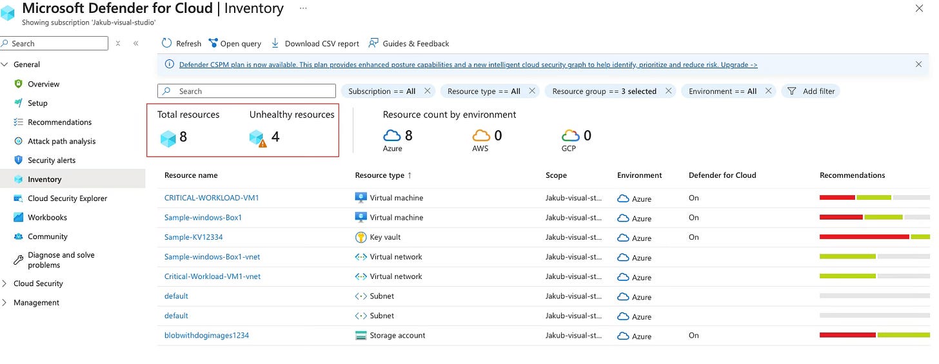Click the Defender for Cloud logo icon

point(8,14)
